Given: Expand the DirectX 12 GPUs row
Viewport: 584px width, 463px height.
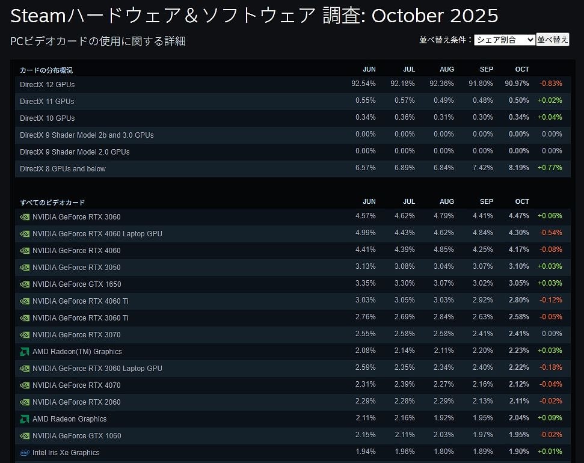Looking at the screenshot, I should (x=48, y=85).
